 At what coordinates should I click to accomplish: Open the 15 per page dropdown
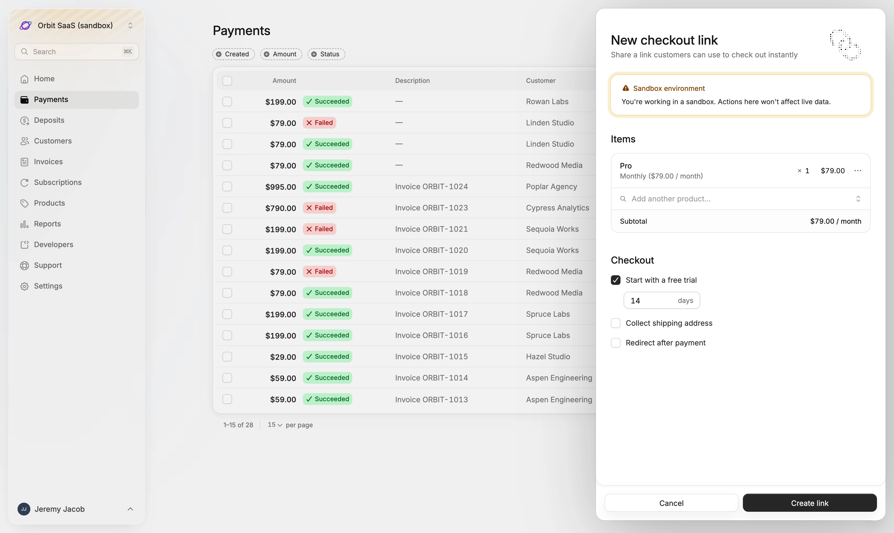click(x=275, y=425)
